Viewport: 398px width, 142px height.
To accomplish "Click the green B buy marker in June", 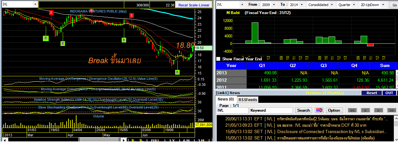I will click(x=177, y=72).
